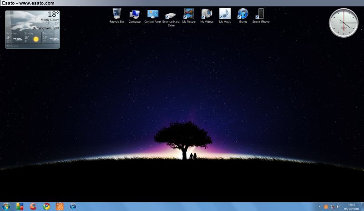Screen dimensions: 364x211
Task: Open the My Picture folder shortcut
Action: [189, 15]
